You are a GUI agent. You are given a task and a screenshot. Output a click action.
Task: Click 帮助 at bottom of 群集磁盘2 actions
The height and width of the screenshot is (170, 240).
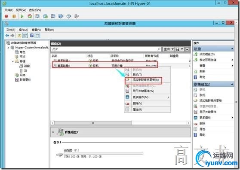[202, 135]
